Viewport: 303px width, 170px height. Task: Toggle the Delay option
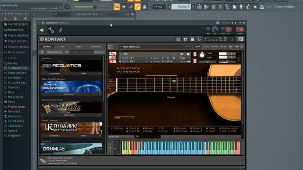pyautogui.click(x=148, y=131)
